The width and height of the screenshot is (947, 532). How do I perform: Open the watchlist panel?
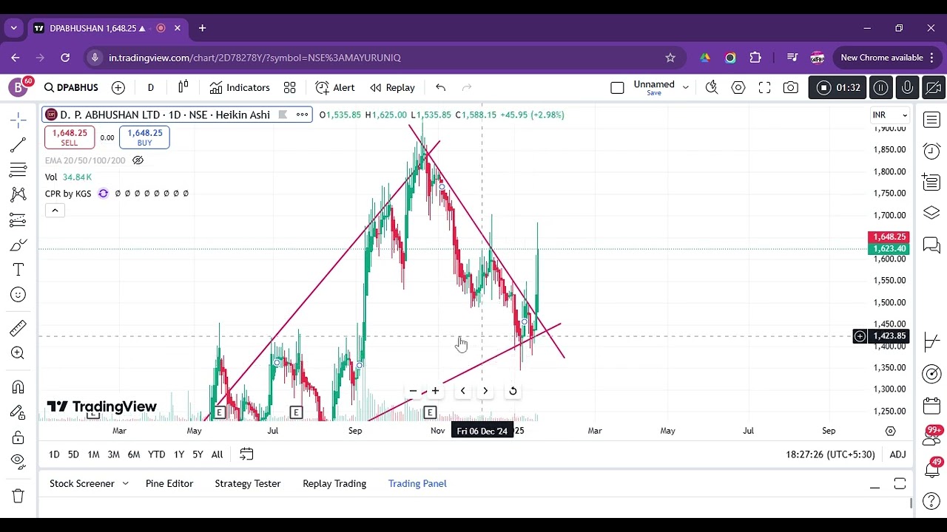coord(931,120)
